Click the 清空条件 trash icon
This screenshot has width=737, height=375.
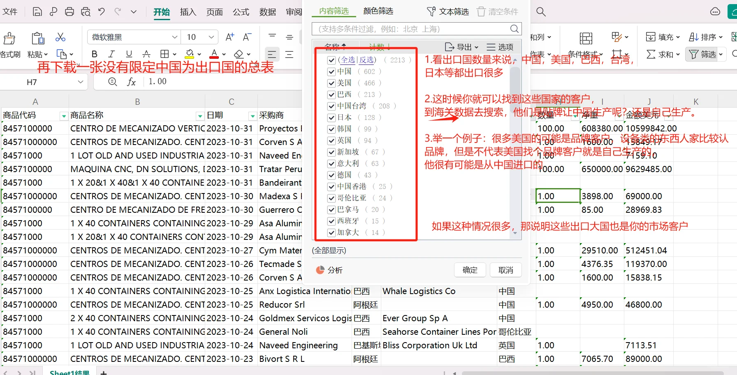click(x=481, y=11)
